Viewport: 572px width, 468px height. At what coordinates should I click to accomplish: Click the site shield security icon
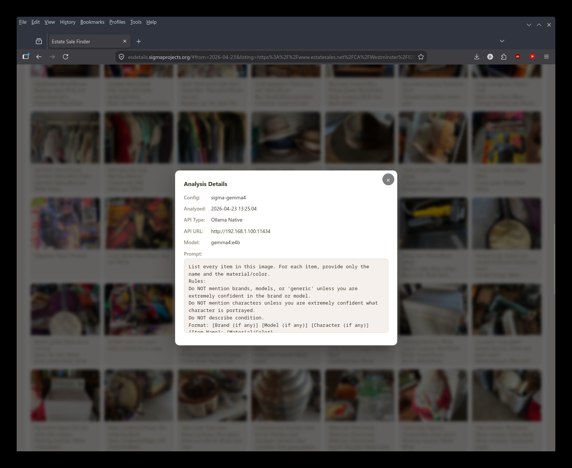point(121,57)
